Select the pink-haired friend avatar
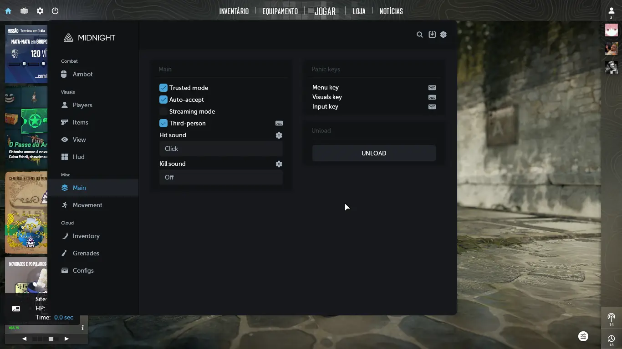 pos(611,30)
